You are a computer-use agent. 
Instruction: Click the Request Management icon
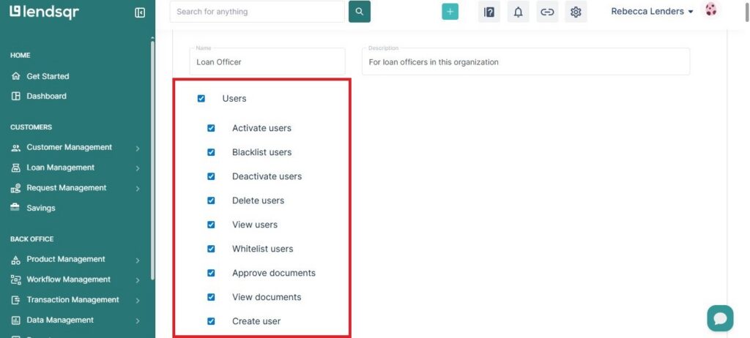click(x=16, y=188)
